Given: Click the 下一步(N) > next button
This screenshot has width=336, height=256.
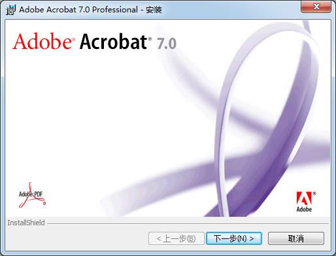Looking at the screenshot, I should pyautogui.click(x=234, y=238).
